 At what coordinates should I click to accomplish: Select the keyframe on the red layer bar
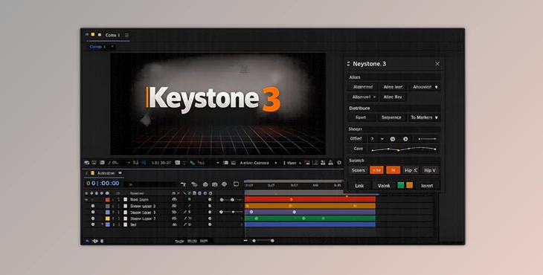(292, 200)
